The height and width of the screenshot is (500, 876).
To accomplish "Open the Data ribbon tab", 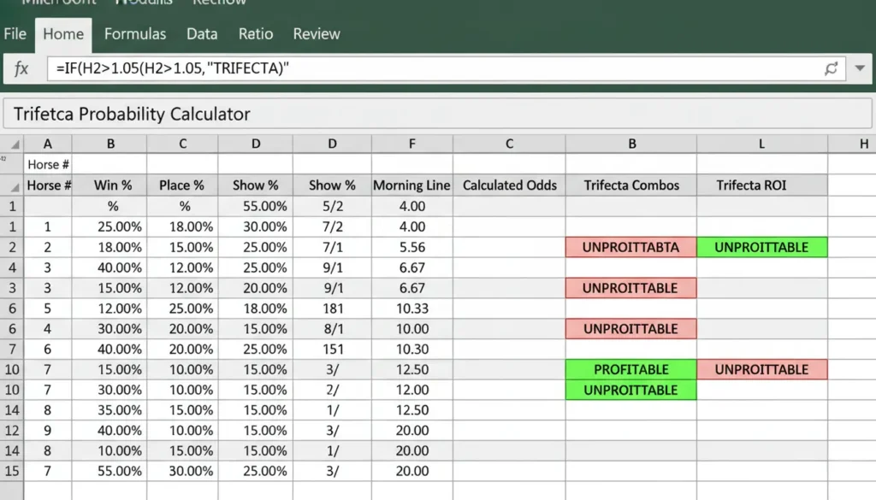I will (x=202, y=34).
